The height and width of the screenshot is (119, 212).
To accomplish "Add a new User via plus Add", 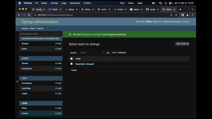I will point(58,49).
